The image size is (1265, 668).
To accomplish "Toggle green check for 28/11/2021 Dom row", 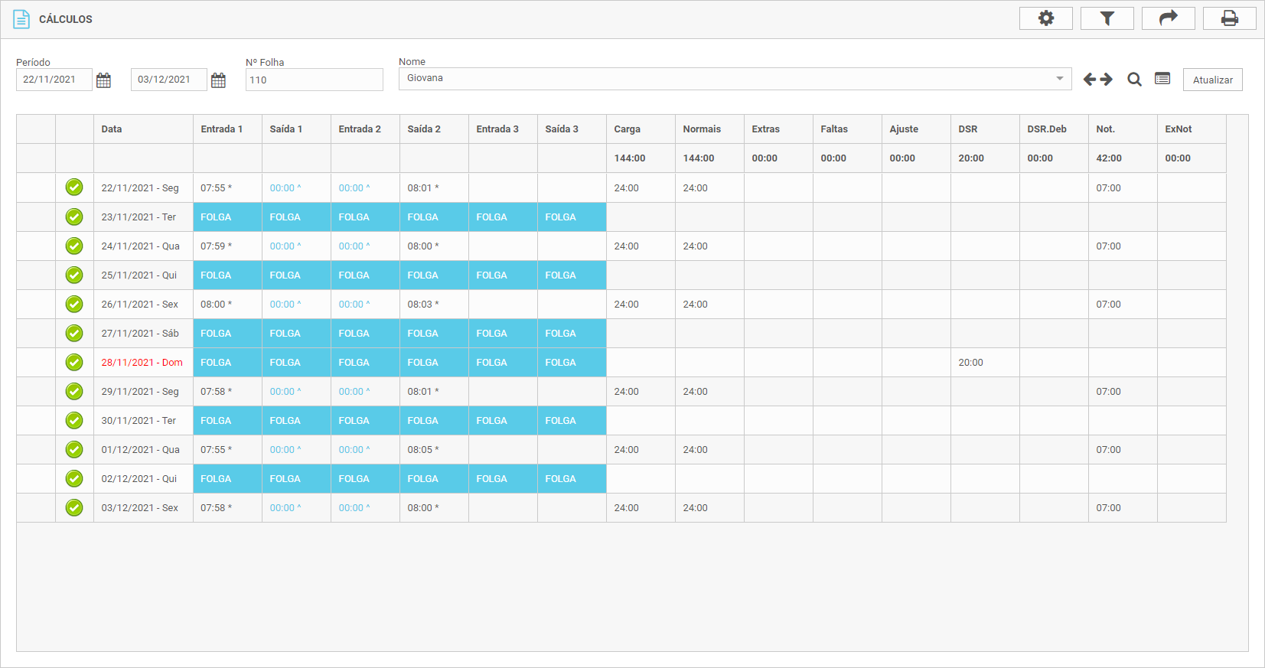I will [x=74, y=362].
